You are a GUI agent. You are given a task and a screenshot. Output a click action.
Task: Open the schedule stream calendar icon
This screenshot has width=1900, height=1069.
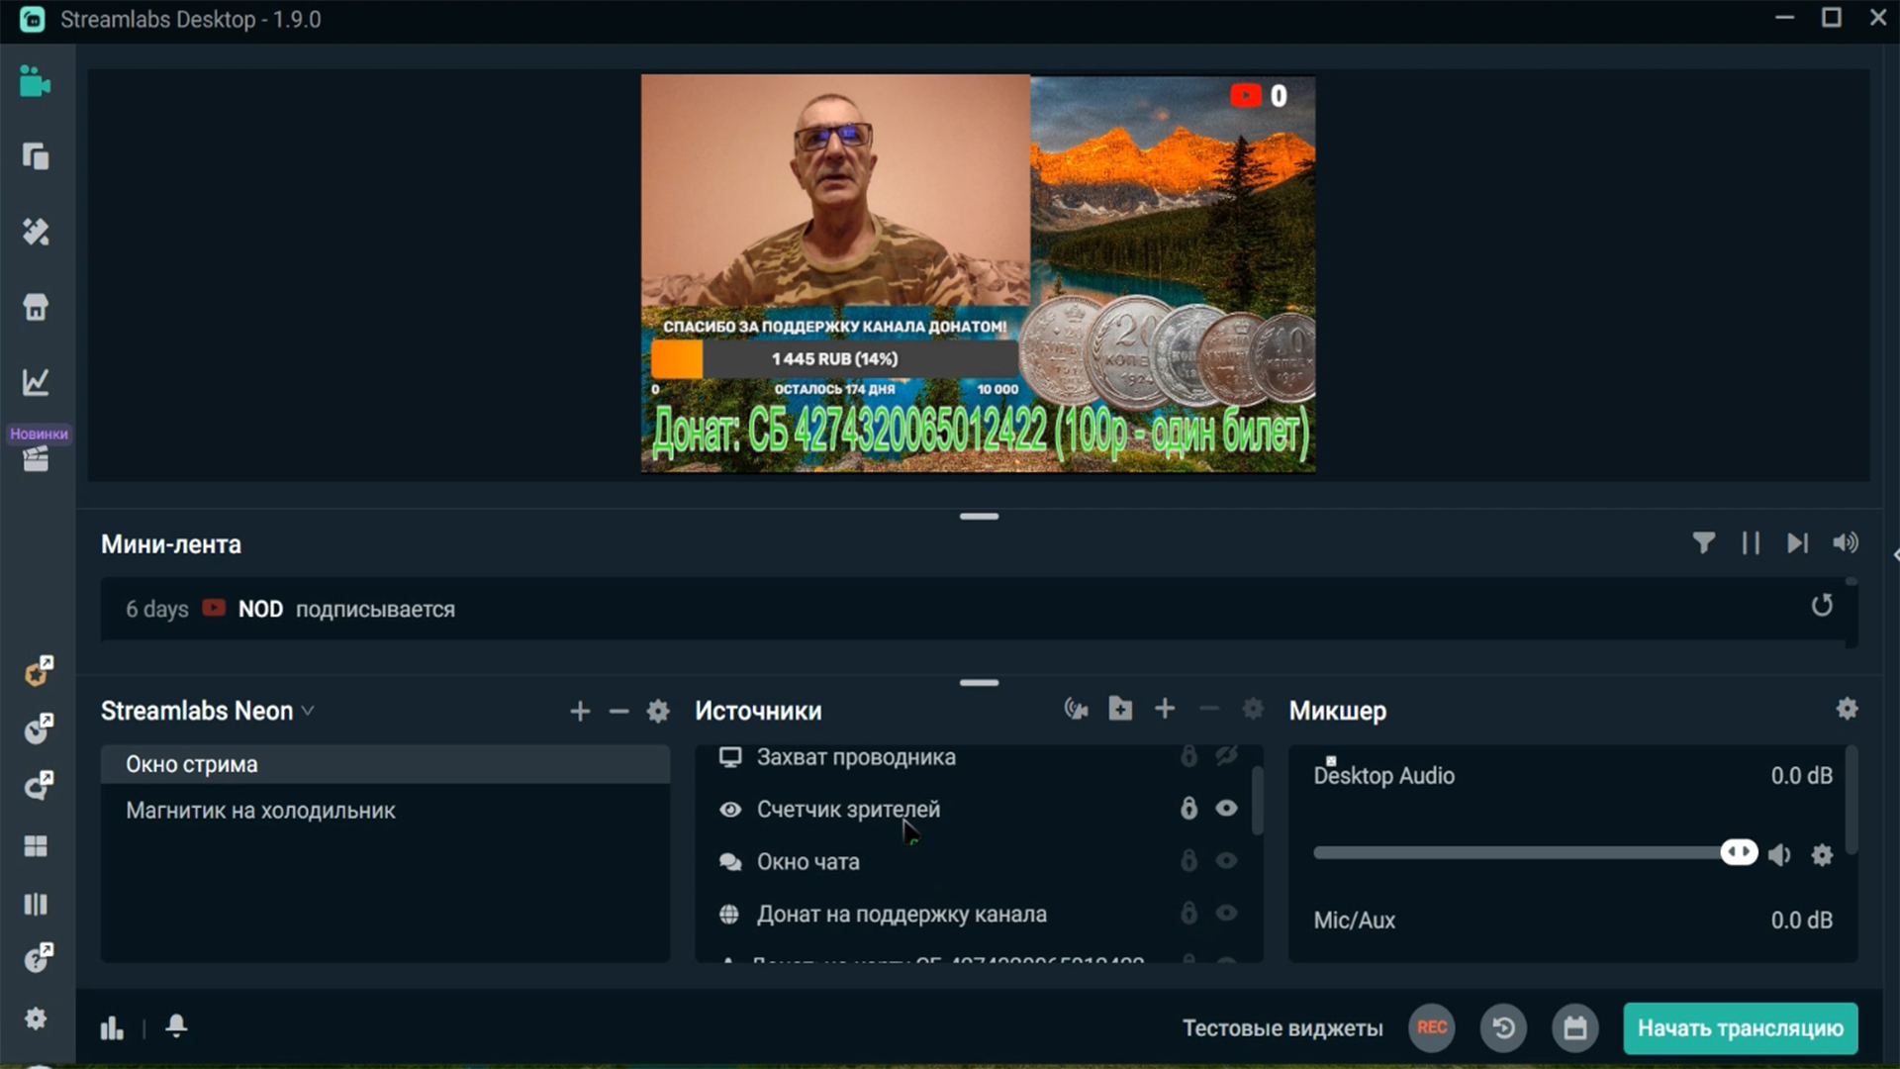click(1575, 1027)
